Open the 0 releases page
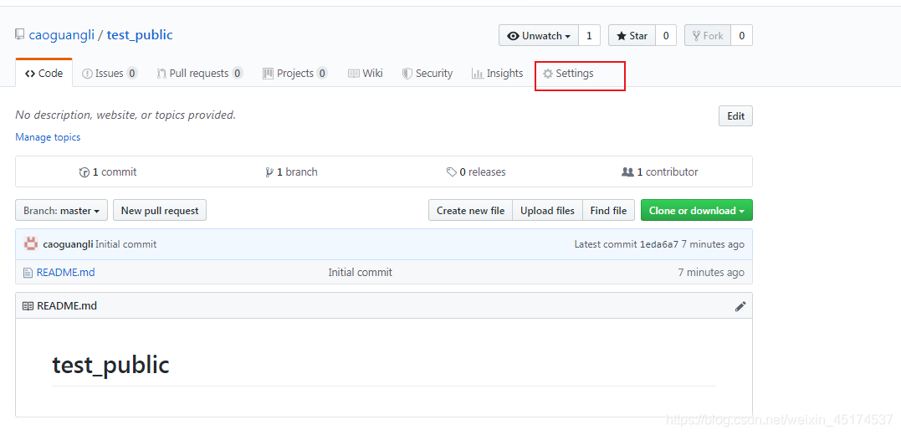Viewport: 901px width, 435px height. point(476,171)
